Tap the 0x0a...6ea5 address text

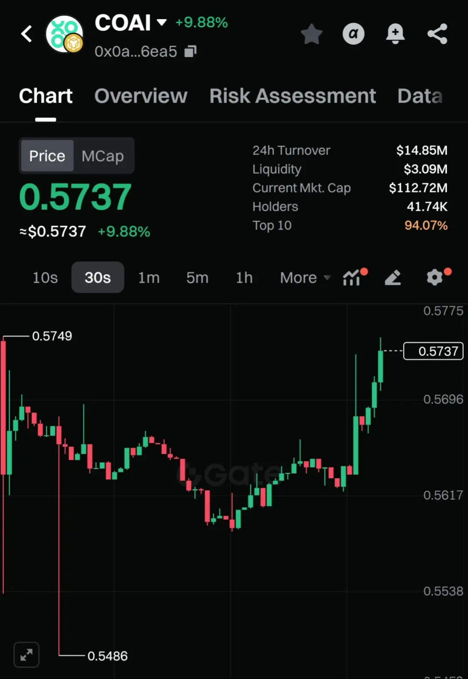click(x=136, y=51)
